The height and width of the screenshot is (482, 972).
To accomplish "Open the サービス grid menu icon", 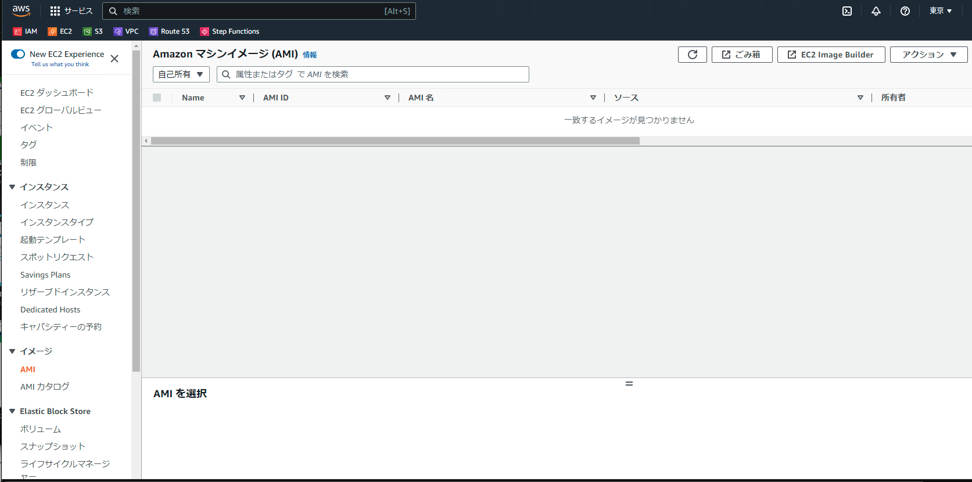I will pyautogui.click(x=55, y=11).
